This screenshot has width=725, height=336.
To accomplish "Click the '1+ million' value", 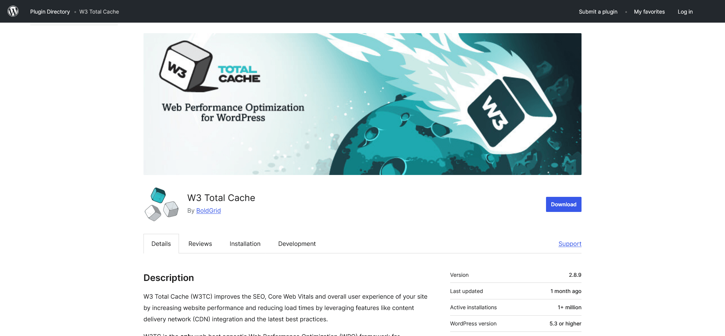I will pos(569,307).
